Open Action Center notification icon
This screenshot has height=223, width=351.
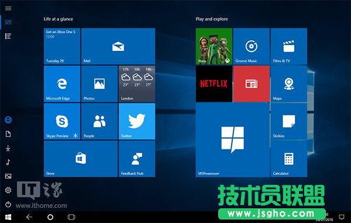(342, 217)
